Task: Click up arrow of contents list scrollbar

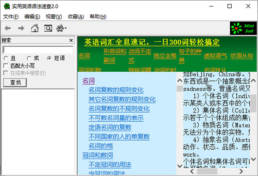Action: (x=180, y=80)
